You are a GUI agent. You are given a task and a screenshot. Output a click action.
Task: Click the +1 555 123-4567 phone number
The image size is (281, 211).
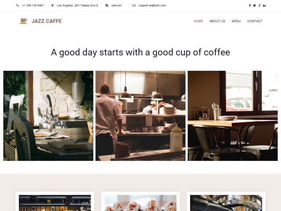coord(33,6)
